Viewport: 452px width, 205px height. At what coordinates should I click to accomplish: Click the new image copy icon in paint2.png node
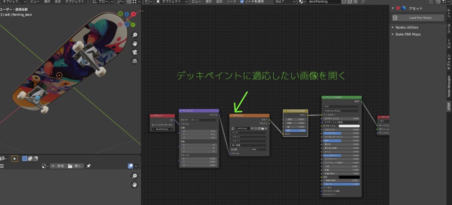coord(259,128)
